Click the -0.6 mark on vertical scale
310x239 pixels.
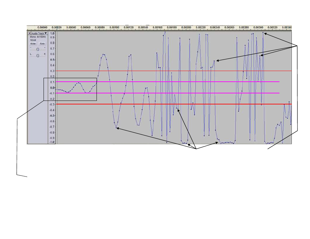[52, 121]
